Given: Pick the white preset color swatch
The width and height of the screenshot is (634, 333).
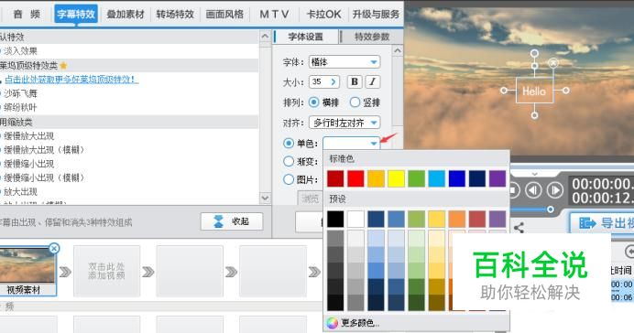Looking at the screenshot, I should (355, 219).
